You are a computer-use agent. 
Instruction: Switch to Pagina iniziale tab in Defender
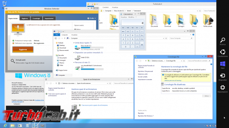pos(13,18)
